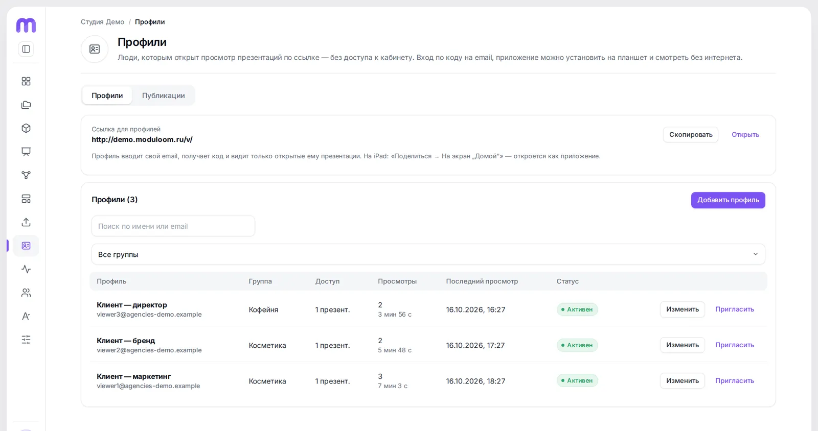Click the "Просмотры" column header
Viewport: 818px width, 431px height.
click(x=397, y=281)
